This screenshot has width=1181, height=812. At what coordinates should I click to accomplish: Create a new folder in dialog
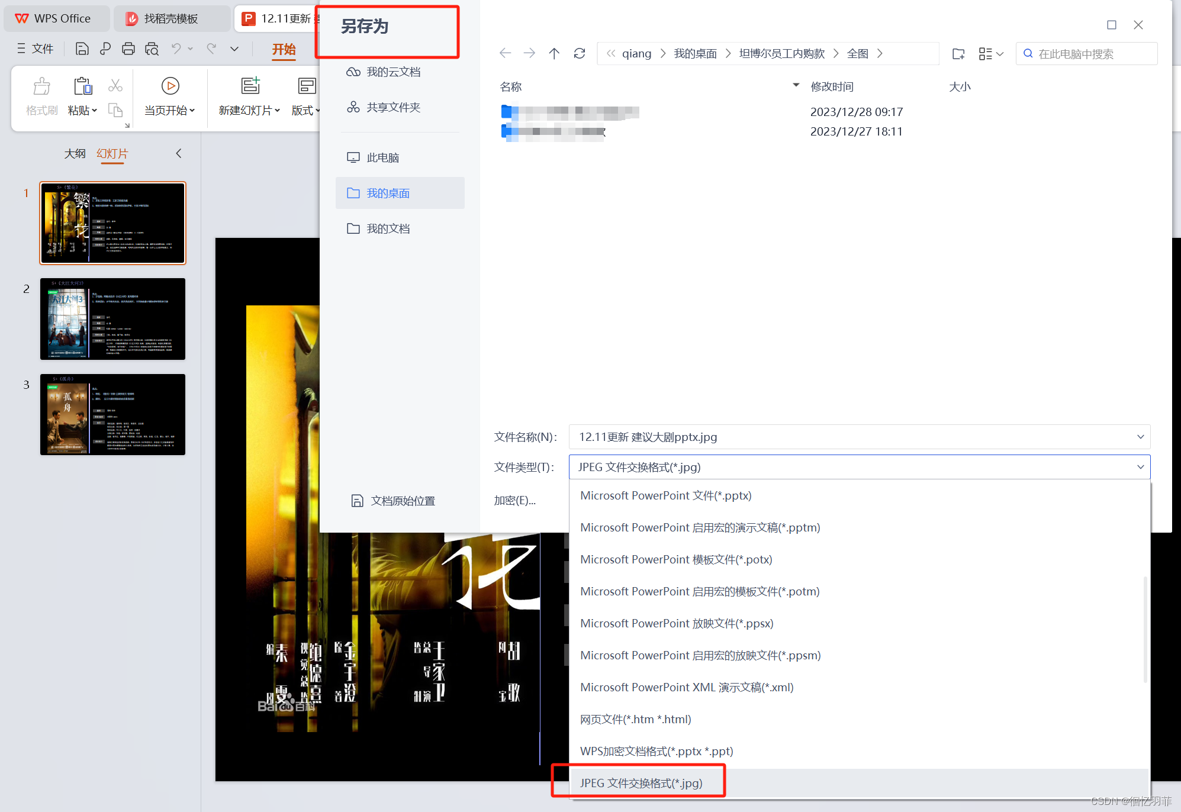(x=958, y=54)
